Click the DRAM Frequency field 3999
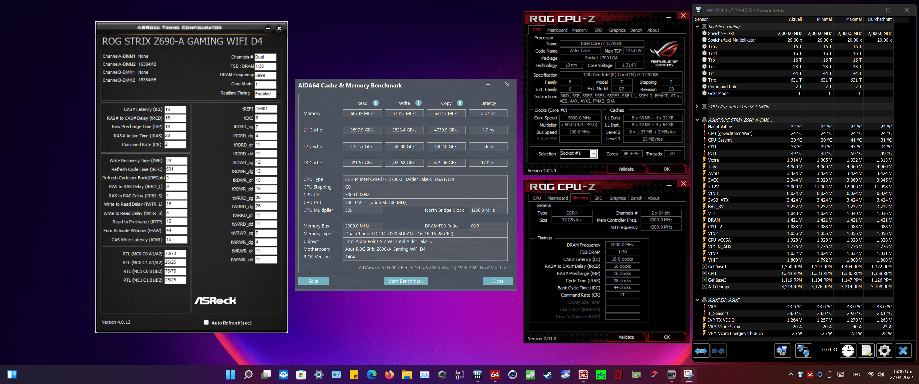Image resolution: width=919 pixels, height=384 pixels. tap(265, 75)
